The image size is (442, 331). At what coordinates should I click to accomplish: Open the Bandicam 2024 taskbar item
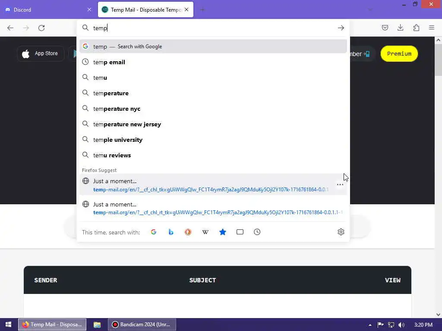(x=142, y=325)
